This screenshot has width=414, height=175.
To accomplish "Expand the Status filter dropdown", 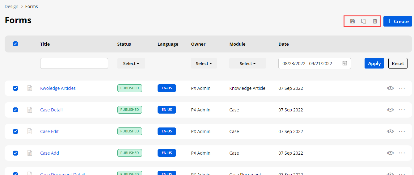I will (x=131, y=64).
